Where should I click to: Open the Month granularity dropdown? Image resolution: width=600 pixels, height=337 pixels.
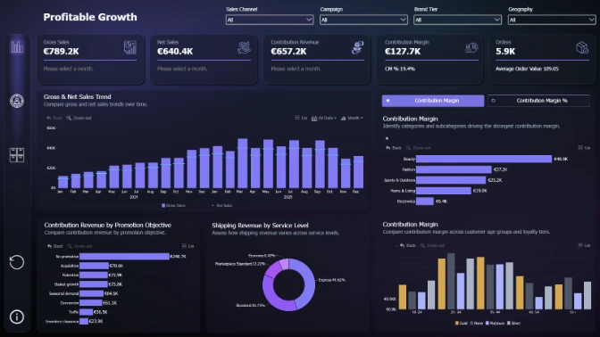tap(352, 118)
